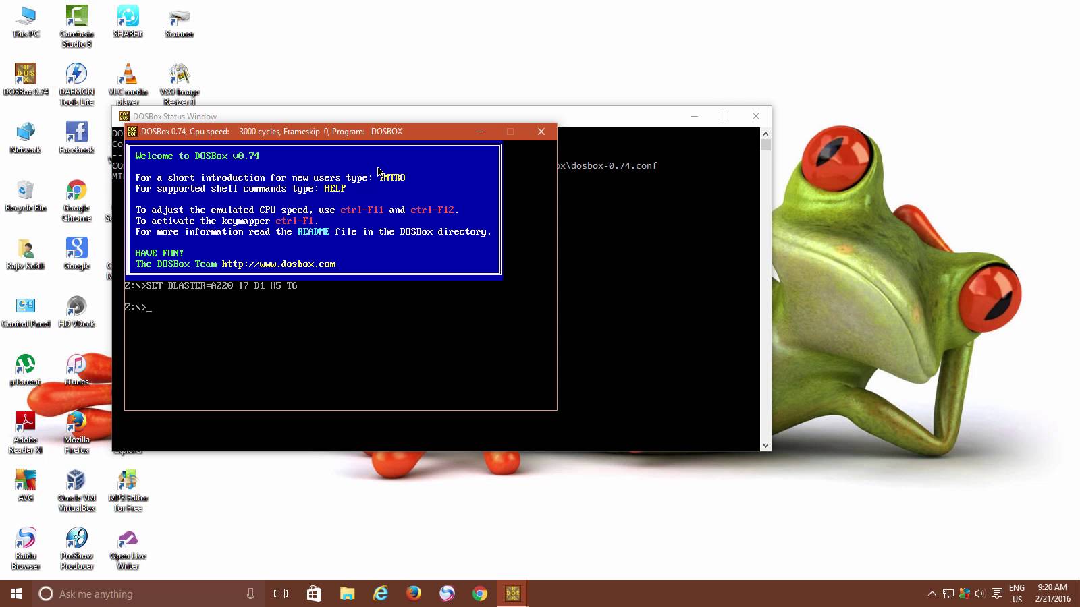Open the Store from taskbar
The image size is (1080, 607).
(314, 594)
